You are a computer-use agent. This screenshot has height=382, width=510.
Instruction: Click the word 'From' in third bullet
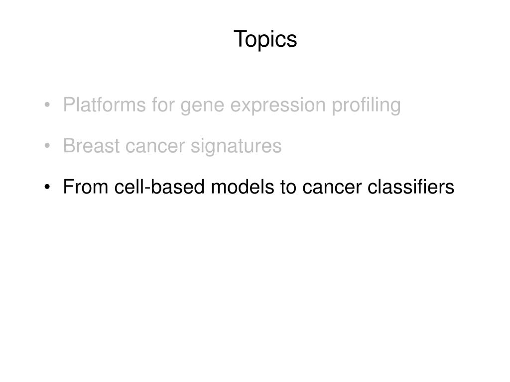[x=86, y=187]
